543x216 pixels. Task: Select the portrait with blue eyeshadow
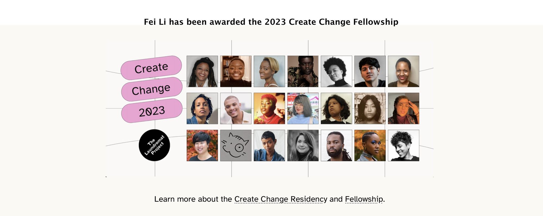pos(370,145)
